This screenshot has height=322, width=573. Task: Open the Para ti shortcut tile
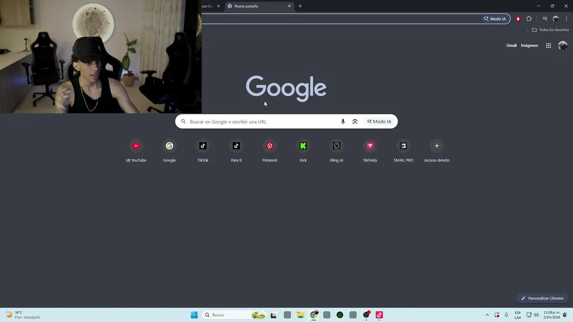(236, 151)
